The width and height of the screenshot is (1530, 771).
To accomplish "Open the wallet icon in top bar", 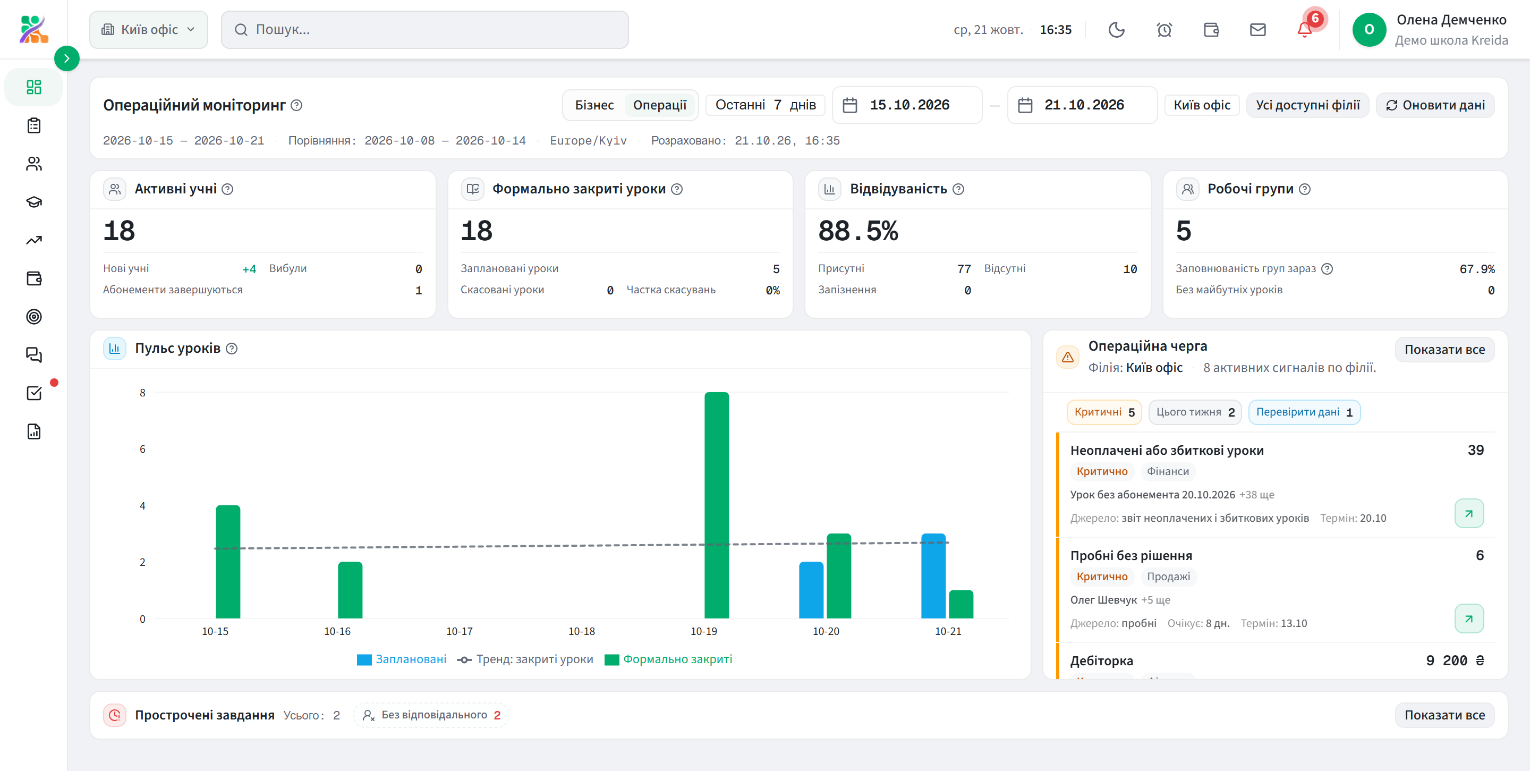I will [1211, 30].
